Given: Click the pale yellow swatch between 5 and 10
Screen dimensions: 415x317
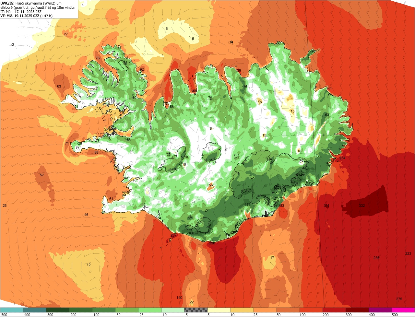Looking at the screenshot, I should 219,310.
